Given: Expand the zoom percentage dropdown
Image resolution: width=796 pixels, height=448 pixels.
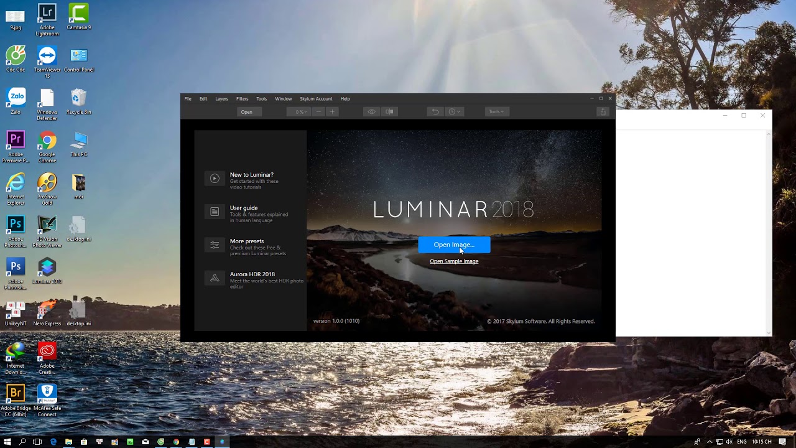Looking at the screenshot, I should [300, 111].
